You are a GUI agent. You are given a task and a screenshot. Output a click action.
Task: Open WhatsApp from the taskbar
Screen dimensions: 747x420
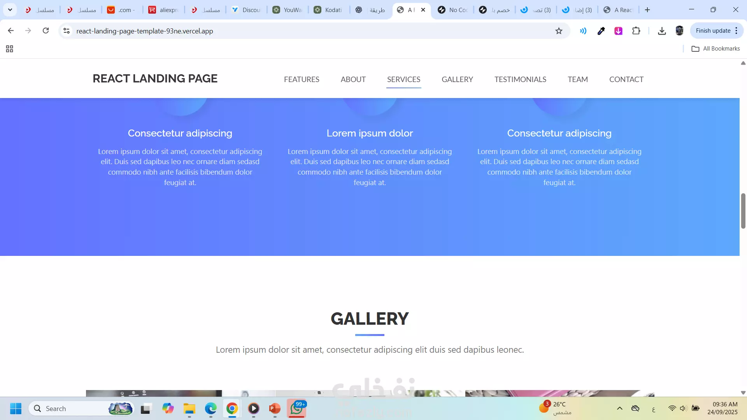296,409
